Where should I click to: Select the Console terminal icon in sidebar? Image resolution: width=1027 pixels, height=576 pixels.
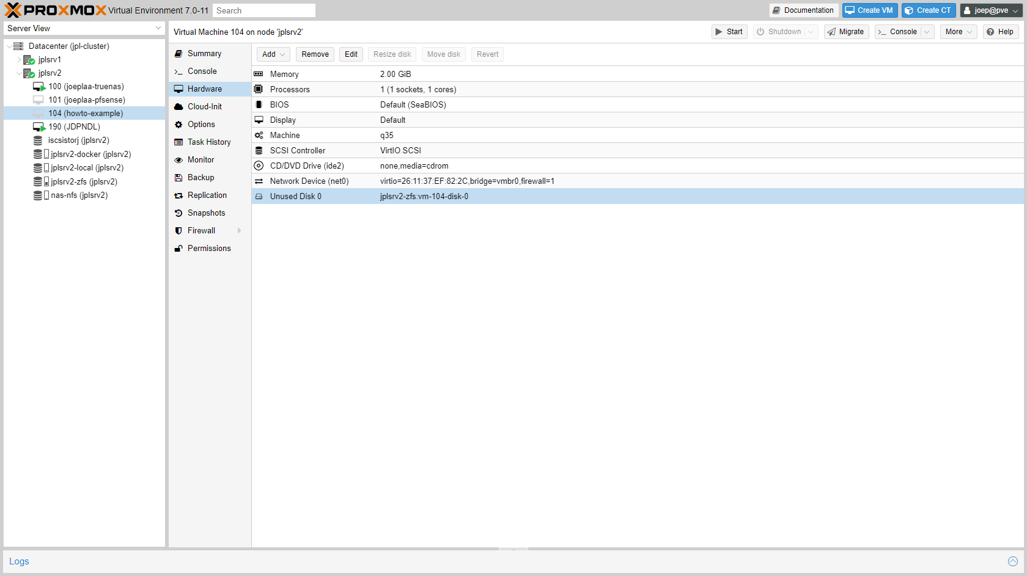click(x=179, y=71)
